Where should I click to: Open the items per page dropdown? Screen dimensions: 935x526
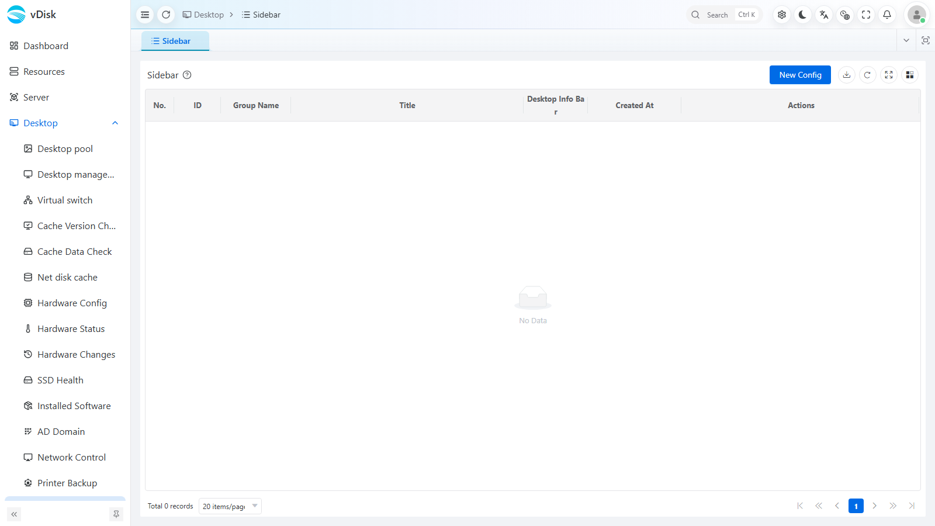pos(230,506)
